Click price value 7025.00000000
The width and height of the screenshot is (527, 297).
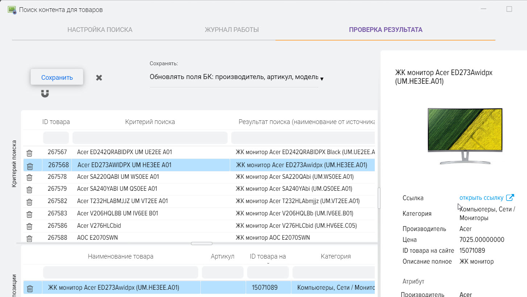click(x=482, y=240)
